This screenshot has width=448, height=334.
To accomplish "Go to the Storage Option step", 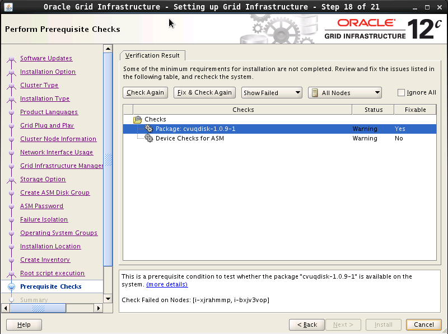I will coord(43,179).
